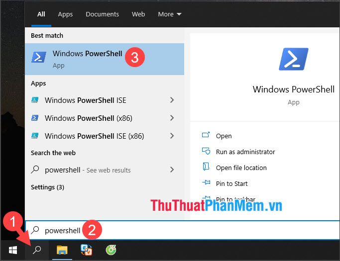Choose Open in the preview pane
Viewport: 340px width, 261px height.
pos(224,136)
